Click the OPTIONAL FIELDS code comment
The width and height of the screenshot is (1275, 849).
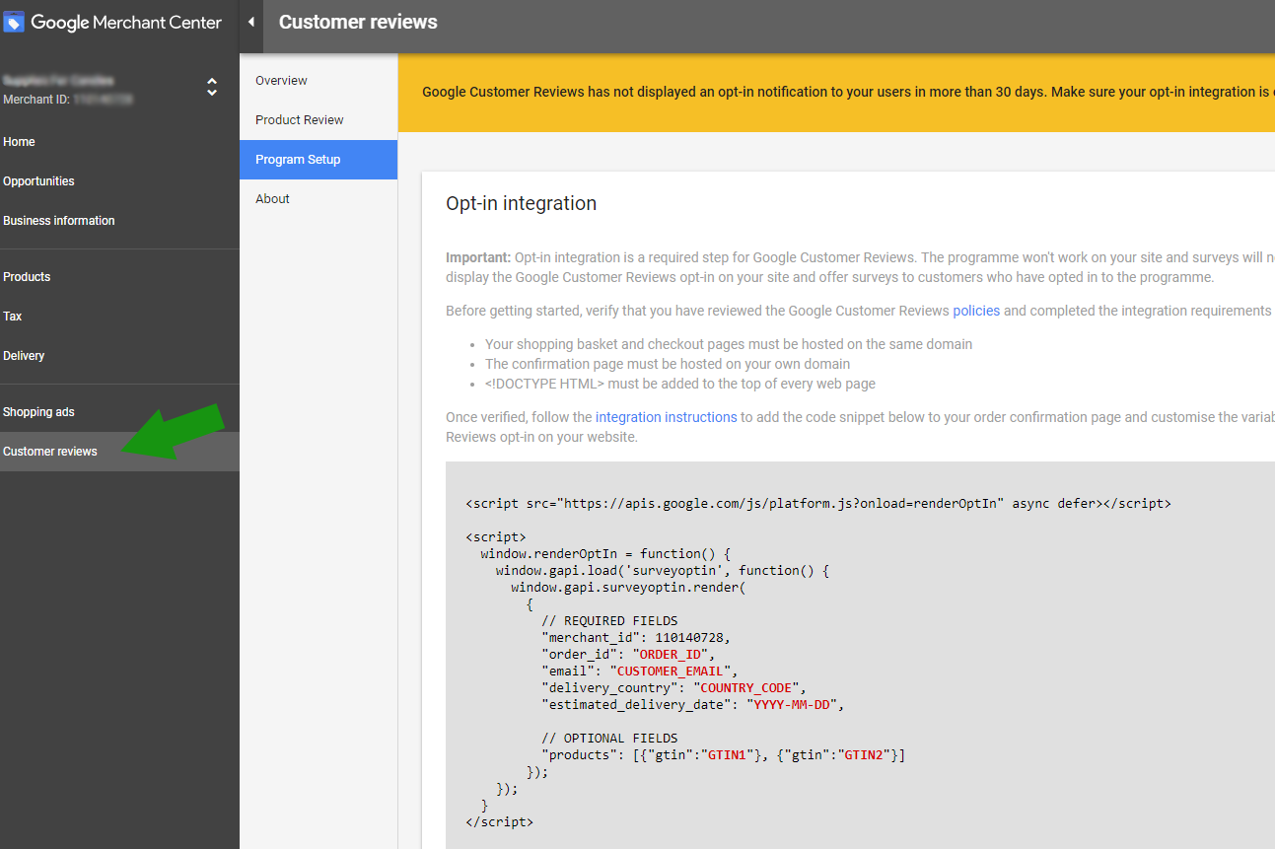click(609, 738)
